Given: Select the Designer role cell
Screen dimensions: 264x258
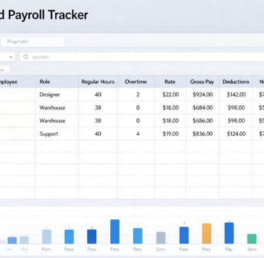Looking at the screenshot, I should point(57,94).
